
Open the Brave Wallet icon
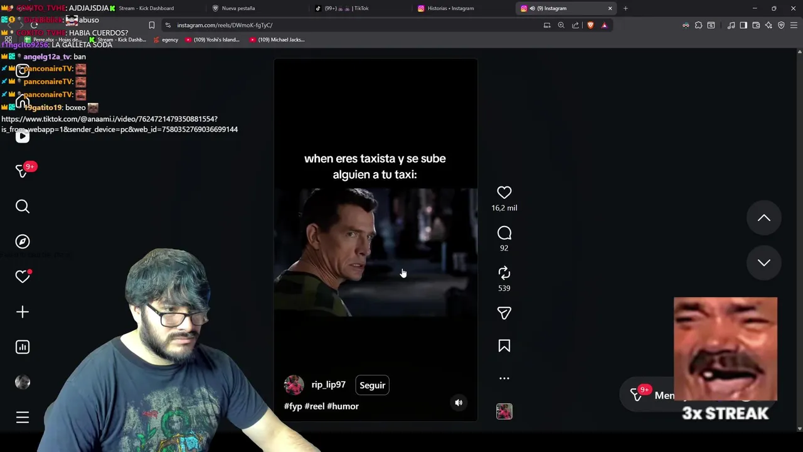point(756,25)
